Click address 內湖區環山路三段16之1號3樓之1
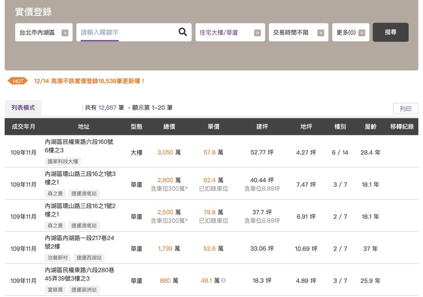423x297 pixels. pyautogui.click(x=80, y=178)
